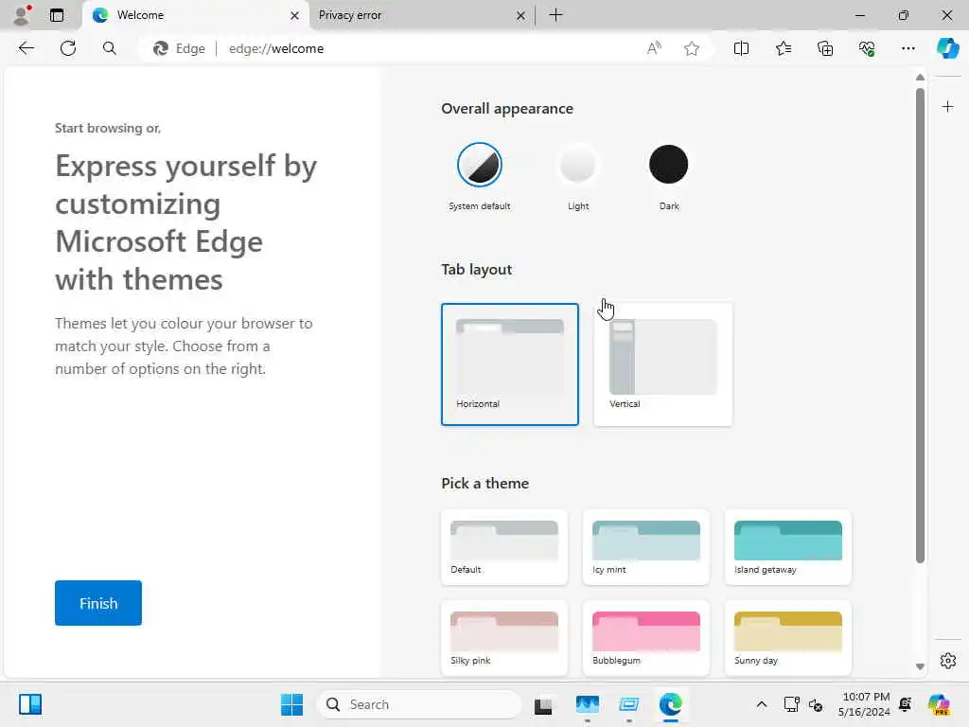
Task: Select Vertical tab layout
Action: [x=663, y=364]
